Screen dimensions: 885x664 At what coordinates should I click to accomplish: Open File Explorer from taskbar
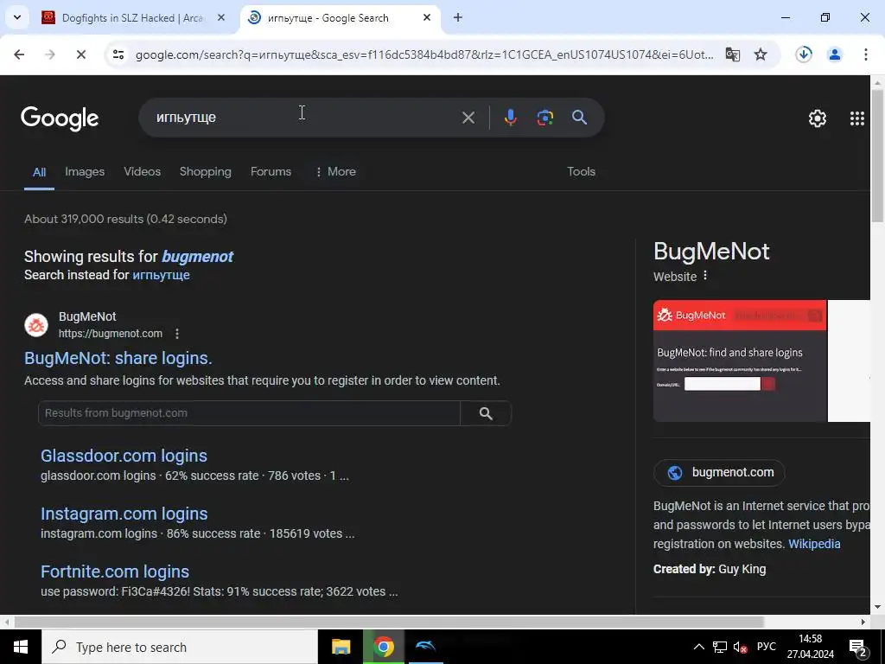[x=341, y=647]
